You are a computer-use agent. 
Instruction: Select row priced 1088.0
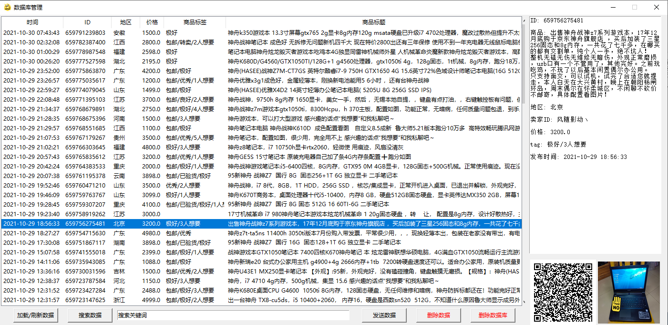pyautogui.click(x=261, y=262)
